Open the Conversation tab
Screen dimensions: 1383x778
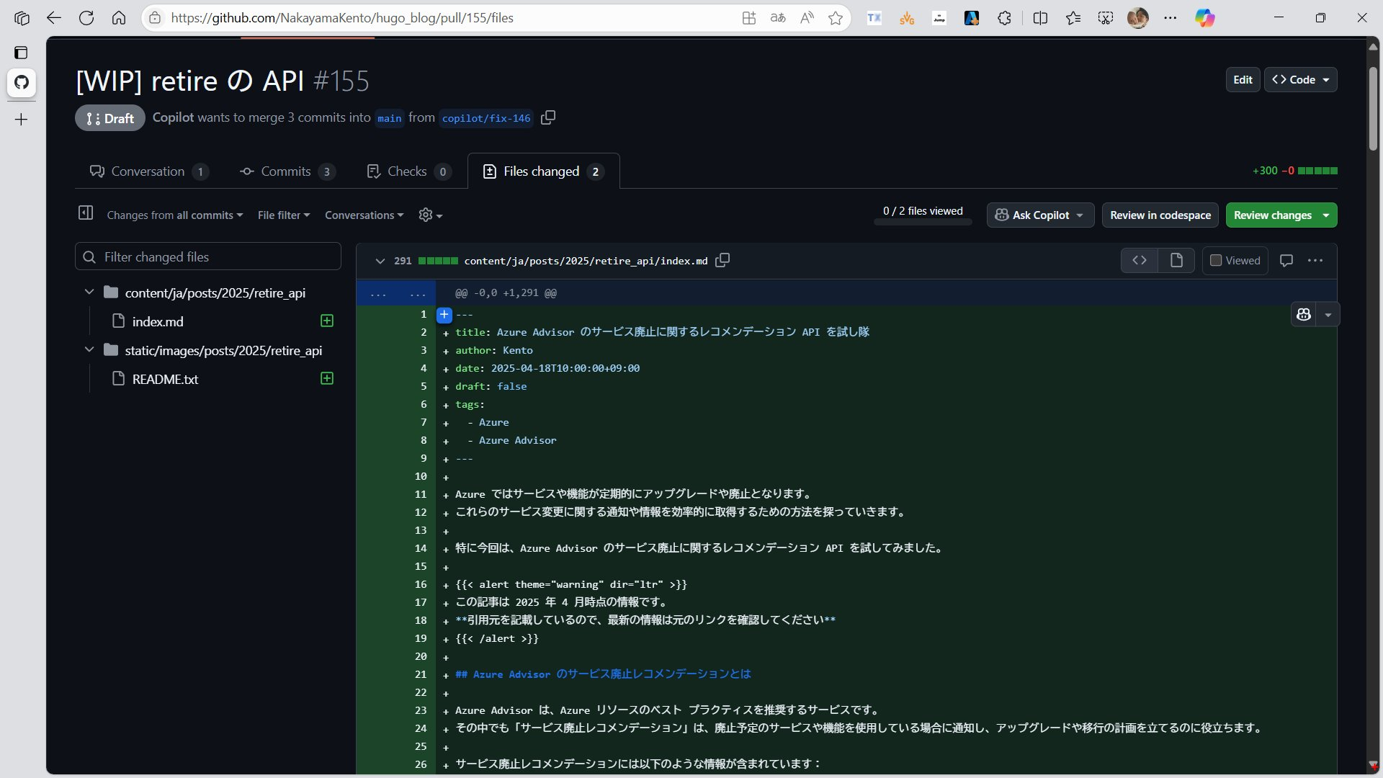[x=148, y=171]
